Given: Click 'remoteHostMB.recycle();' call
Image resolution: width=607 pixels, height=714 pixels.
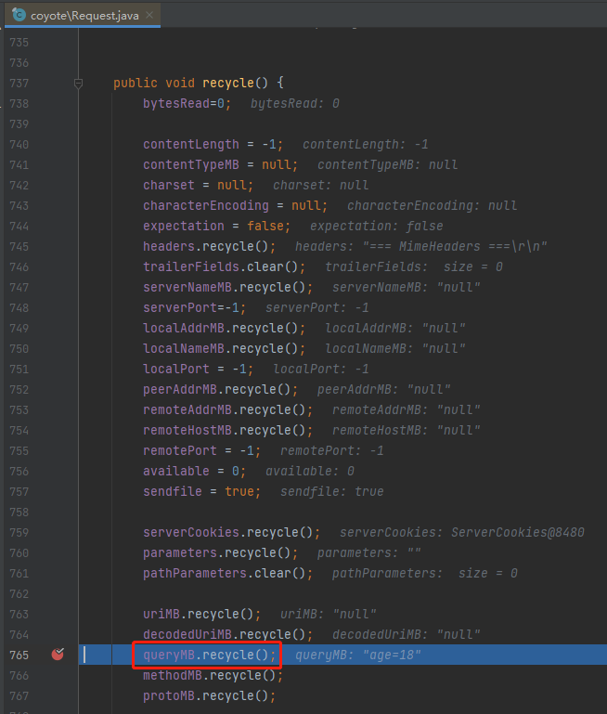Looking at the screenshot, I should coord(228,430).
